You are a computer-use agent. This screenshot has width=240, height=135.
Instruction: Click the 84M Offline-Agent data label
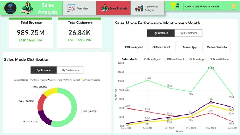pos(127,90)
